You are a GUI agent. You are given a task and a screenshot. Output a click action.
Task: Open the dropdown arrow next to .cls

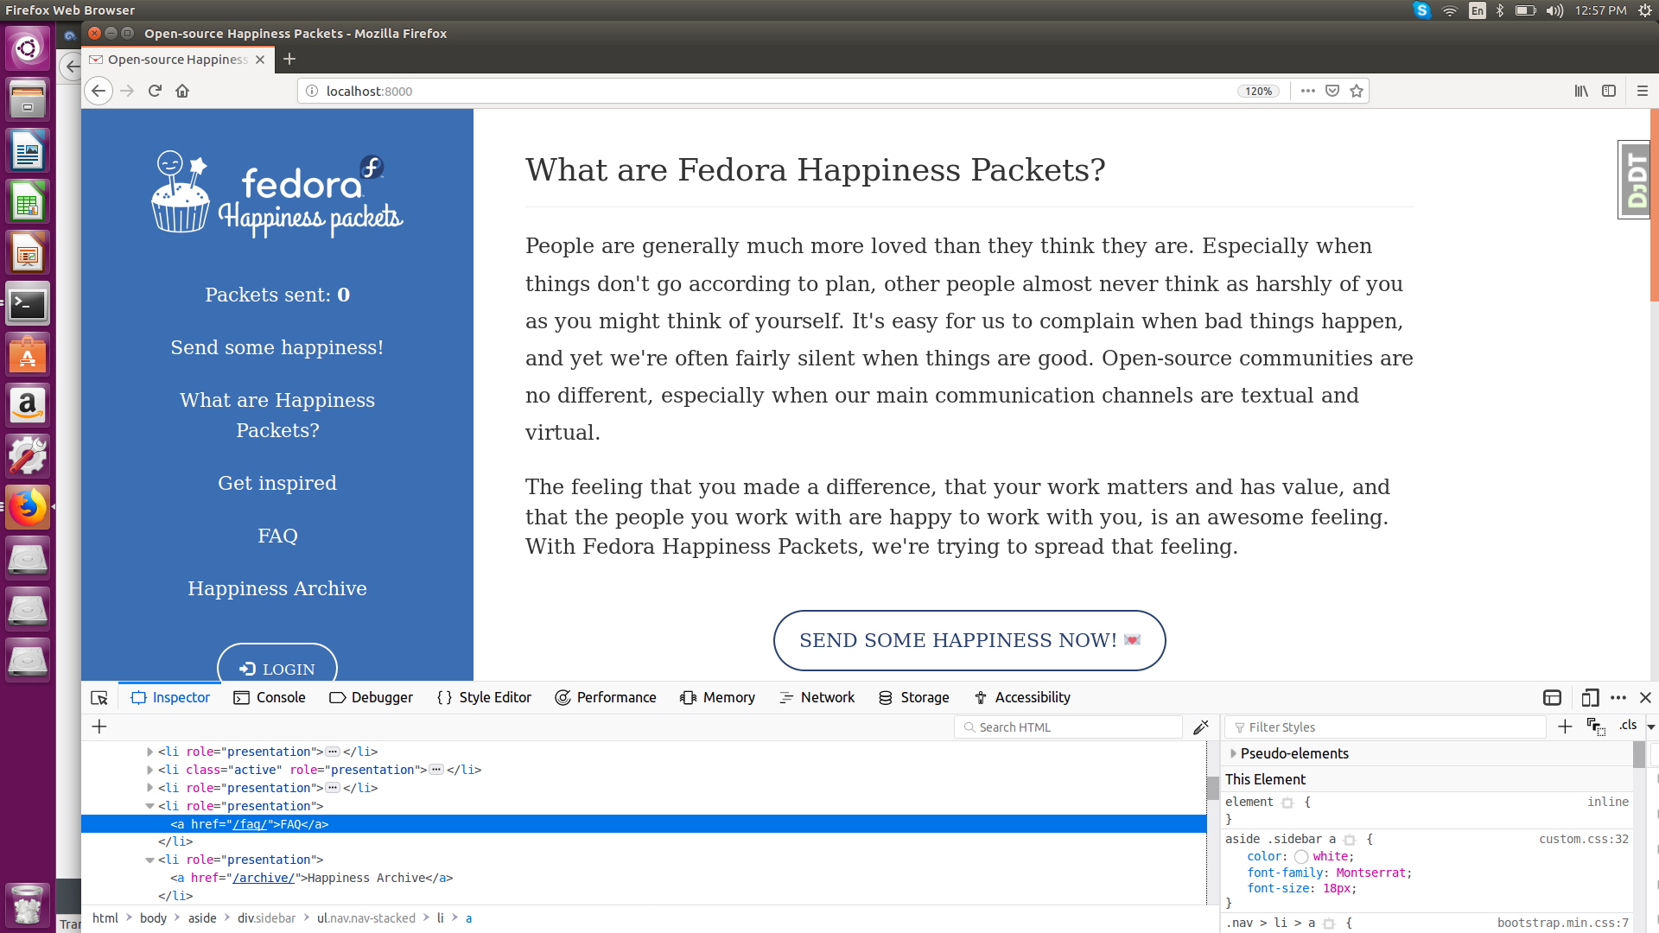[1650, 727]
